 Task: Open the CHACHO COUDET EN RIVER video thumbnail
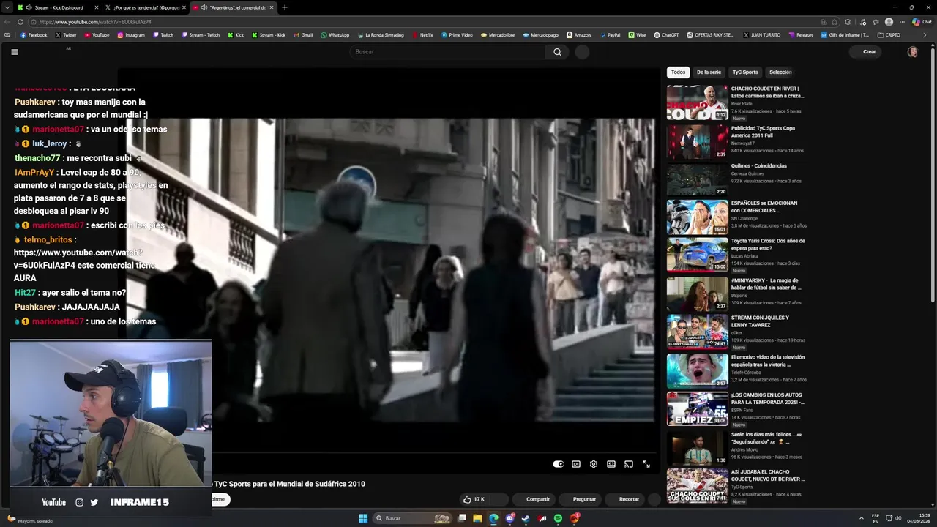click(x=697, y=102)
